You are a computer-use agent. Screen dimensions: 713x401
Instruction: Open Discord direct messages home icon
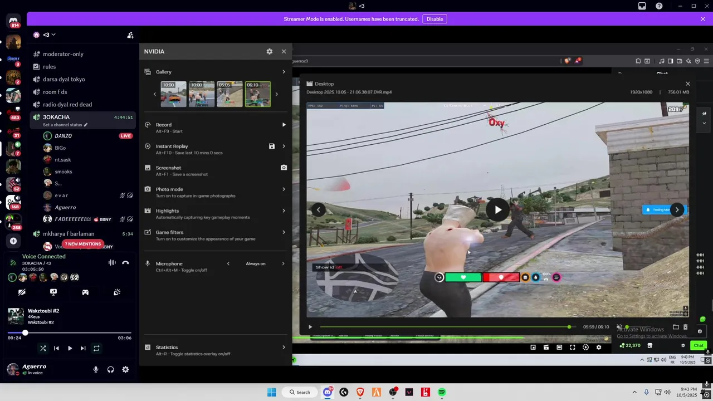tap(13, 21)
